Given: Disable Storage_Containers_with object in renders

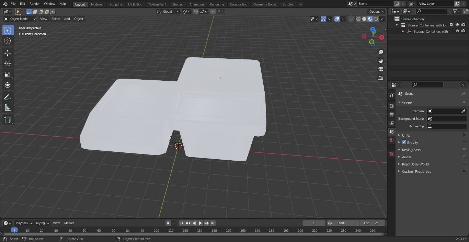Looking at the screenshot, I should (x=464, y=31).
